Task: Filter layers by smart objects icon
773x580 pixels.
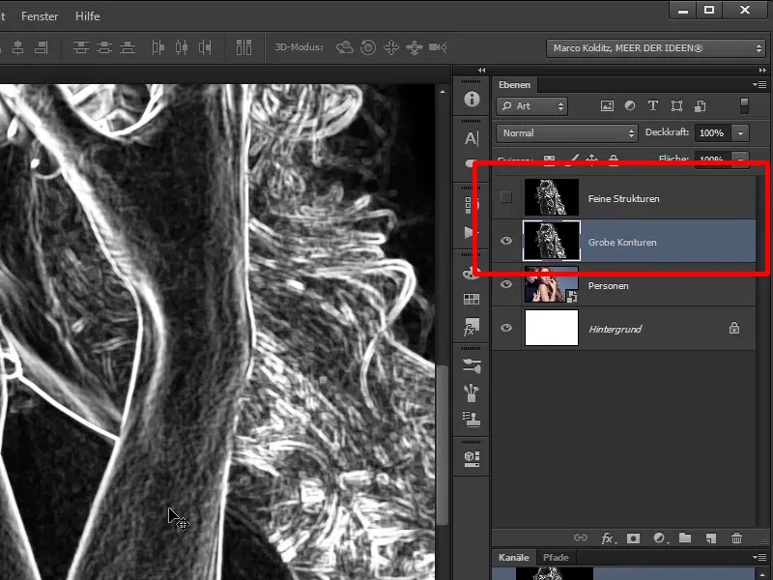Action: 700,105
